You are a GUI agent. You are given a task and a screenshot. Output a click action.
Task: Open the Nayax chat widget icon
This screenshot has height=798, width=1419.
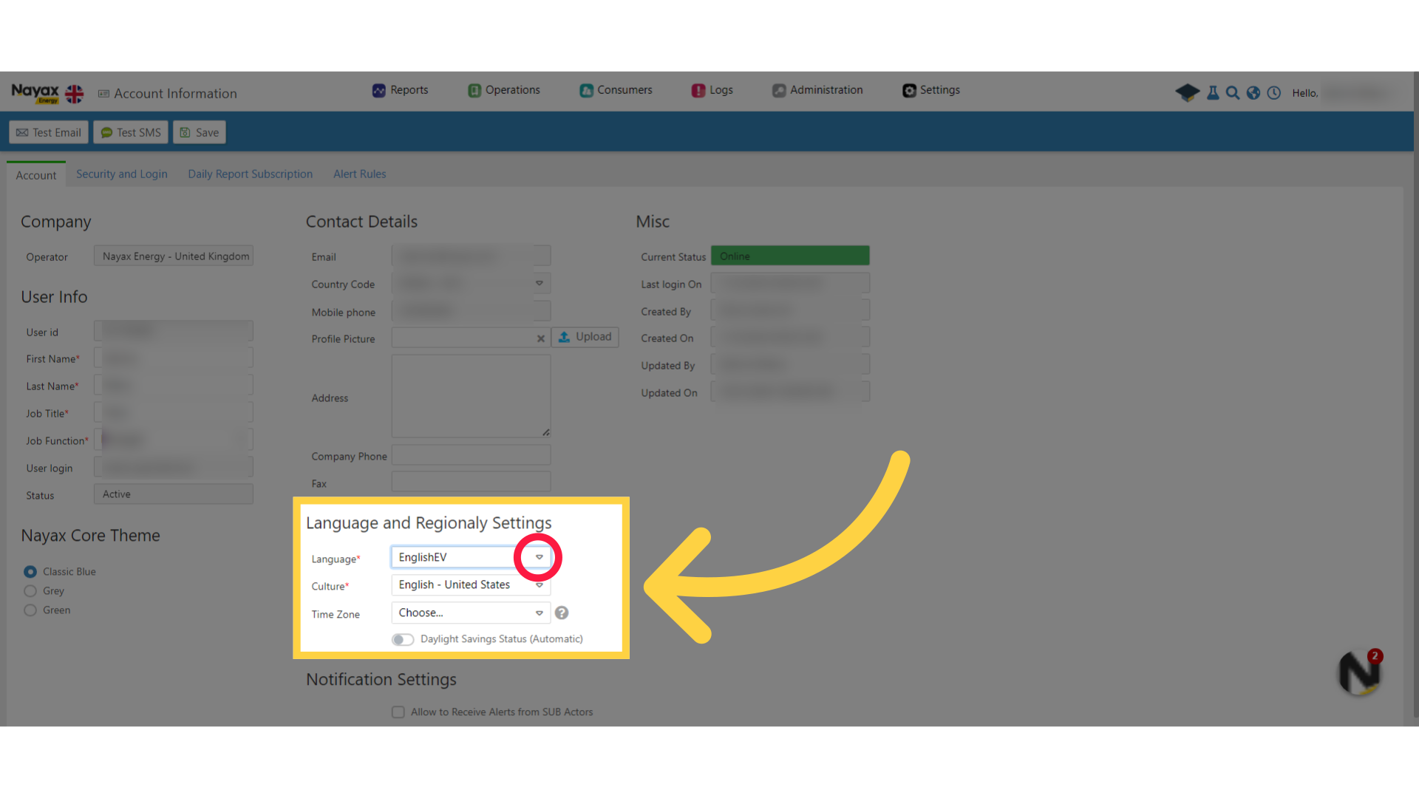[1359, 672]
